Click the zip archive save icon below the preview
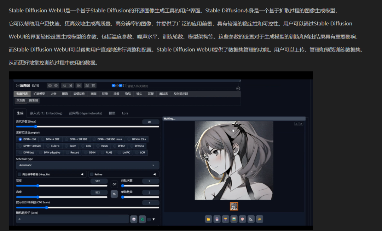This screenshot has width=382, height=231. [x=225, y=219]
